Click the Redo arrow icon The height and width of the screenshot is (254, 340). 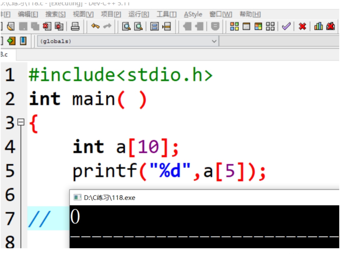tap(107, 26)
